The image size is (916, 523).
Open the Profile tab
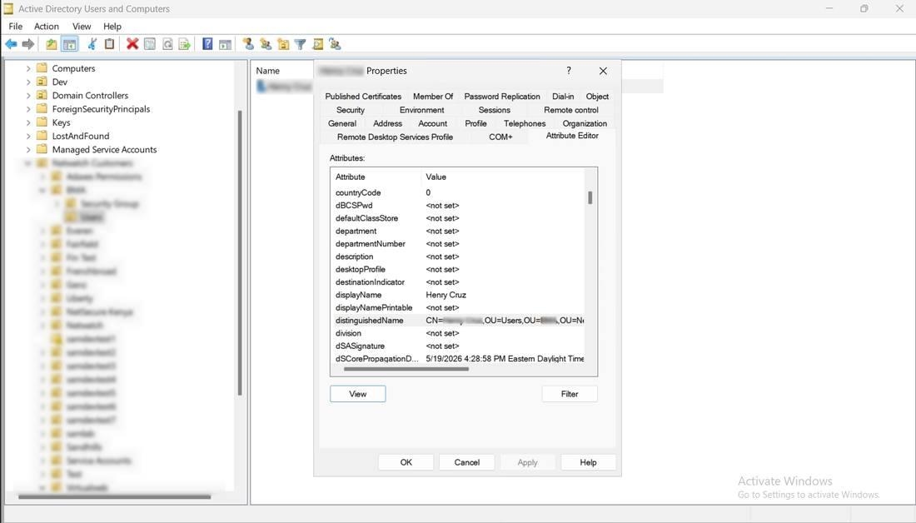point(475,123)
